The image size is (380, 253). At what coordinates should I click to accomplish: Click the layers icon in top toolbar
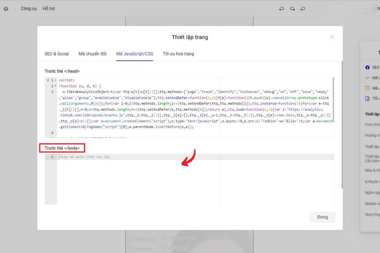coord(6,9)
